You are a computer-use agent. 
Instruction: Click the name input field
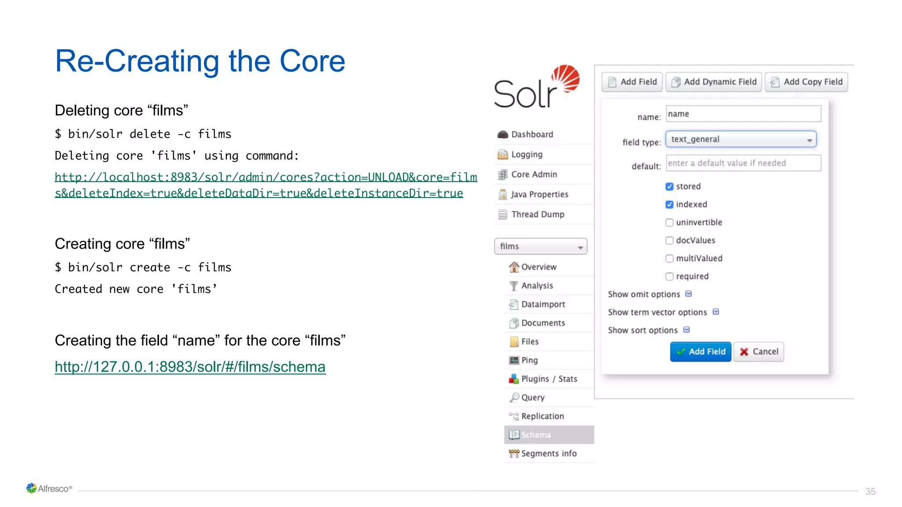click(743, 114)
